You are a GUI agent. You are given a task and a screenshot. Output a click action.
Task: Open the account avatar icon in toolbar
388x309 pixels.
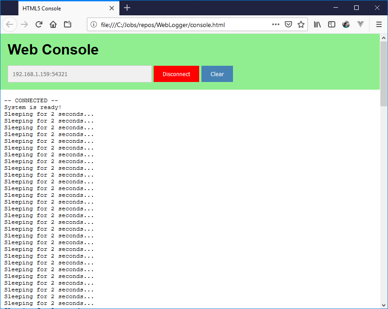coord(346,25)
